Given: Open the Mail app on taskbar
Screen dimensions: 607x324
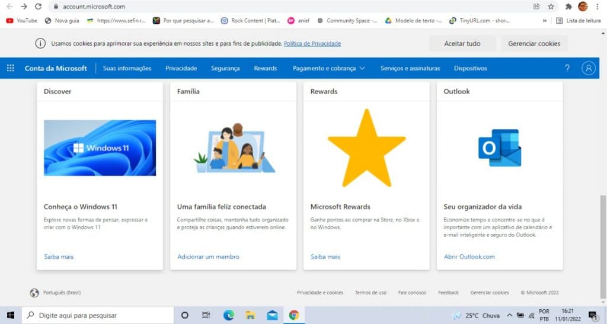Looking at the screenshot, I should click(272, 315).
